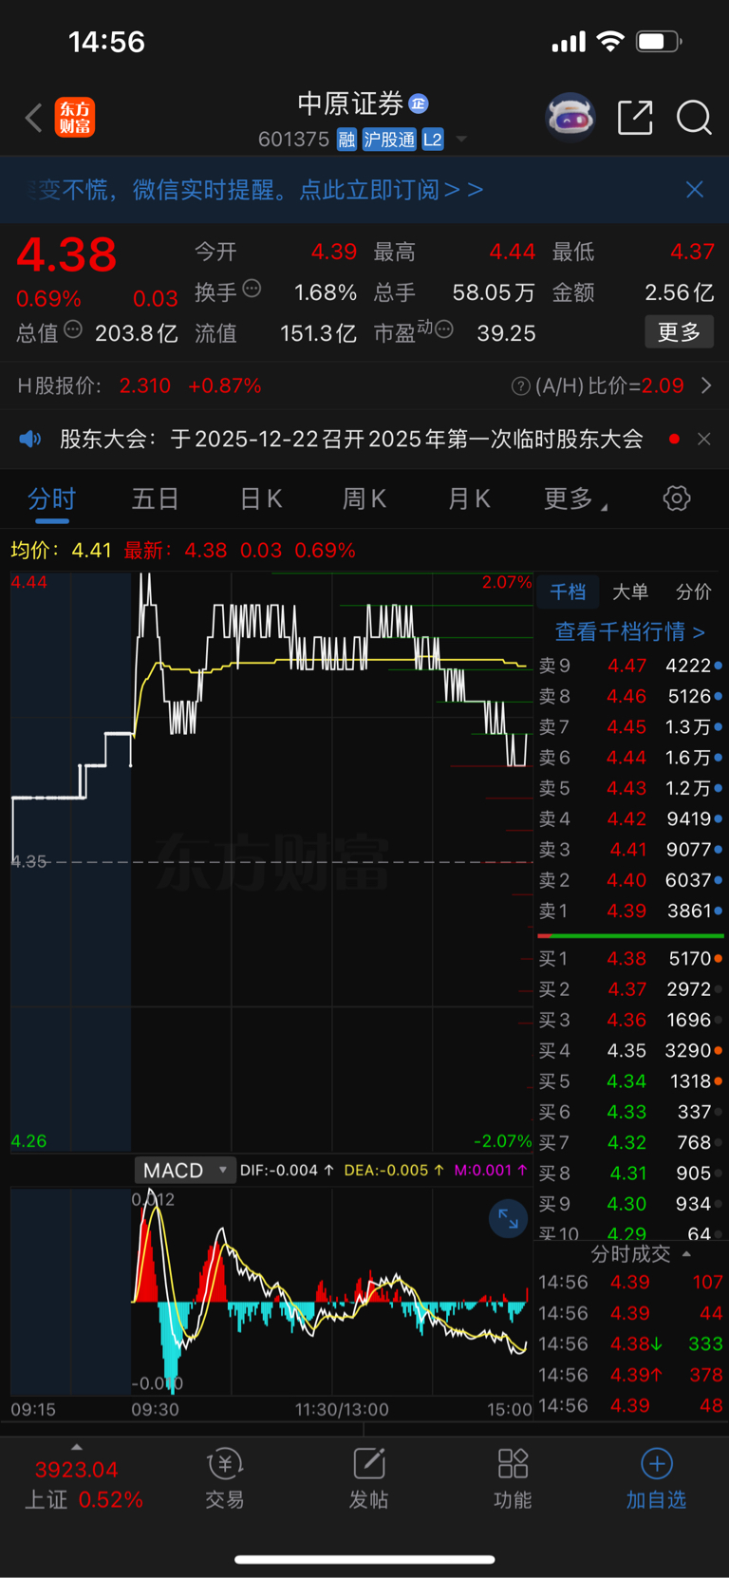This screenshot has height=1578, width=729.
Task: Open the 交易 trade icon
Action: pos(225,1477)
